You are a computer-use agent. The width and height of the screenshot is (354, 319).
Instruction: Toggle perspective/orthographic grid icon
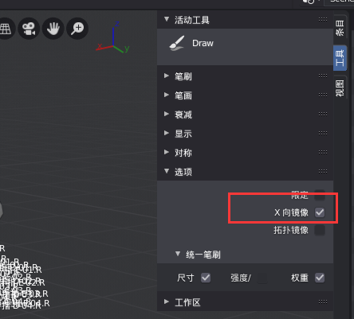click(6, 29)
